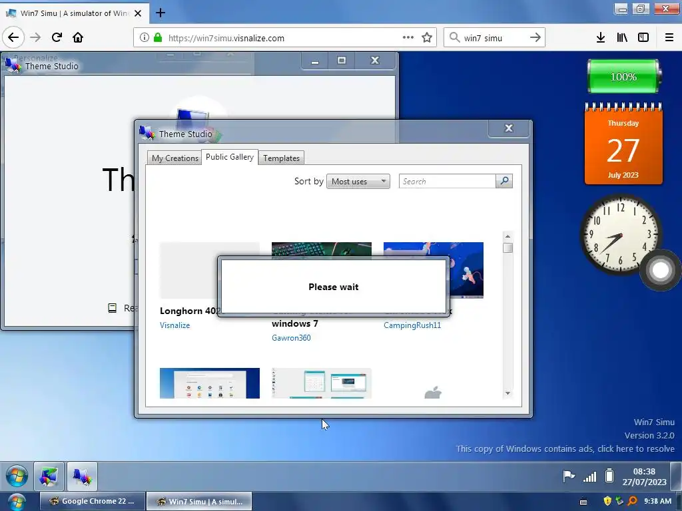Image resolution: width=682 pixels, height=511 pixels.
Task: Open the downloads arrow icon
Action: (601, 37)
